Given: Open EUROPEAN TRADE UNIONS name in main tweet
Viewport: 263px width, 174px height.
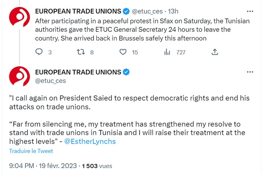Looking at the screenshot, I should pos(78,72).
